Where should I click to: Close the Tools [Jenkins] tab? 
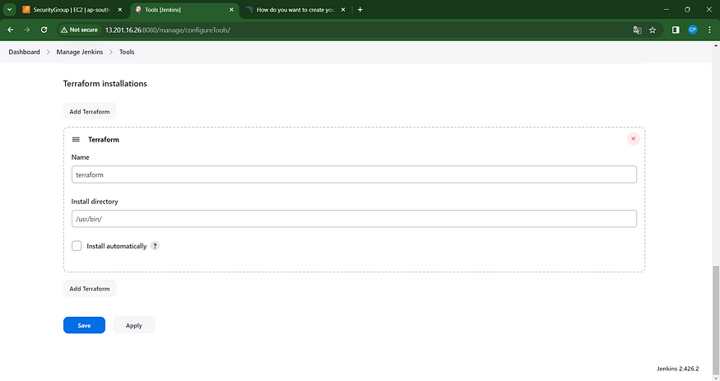(231, 10)
